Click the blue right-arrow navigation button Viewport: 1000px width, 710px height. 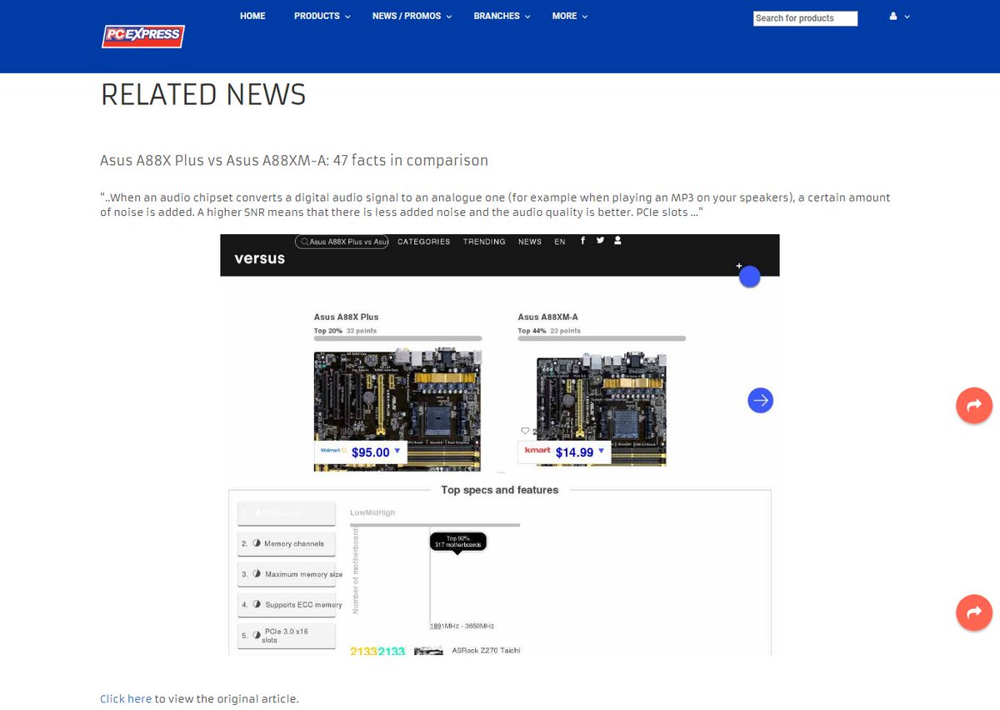(760, 400)
